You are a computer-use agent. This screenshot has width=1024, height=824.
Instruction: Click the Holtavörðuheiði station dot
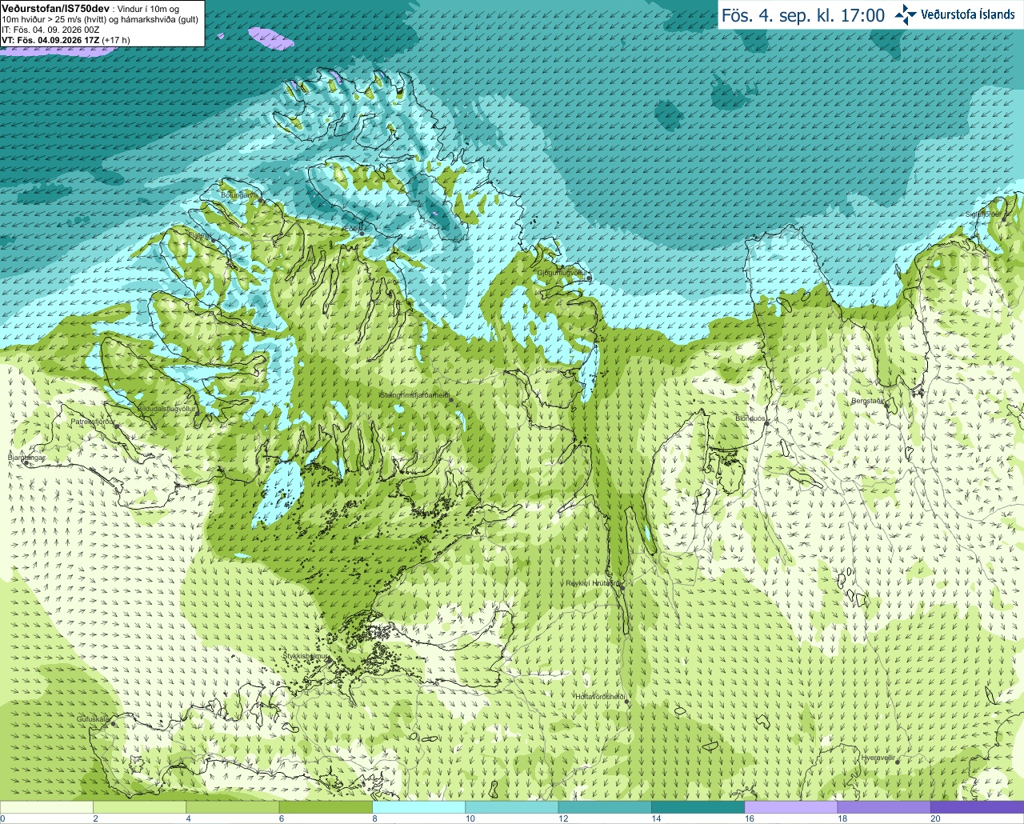click(x=627, y=702)
